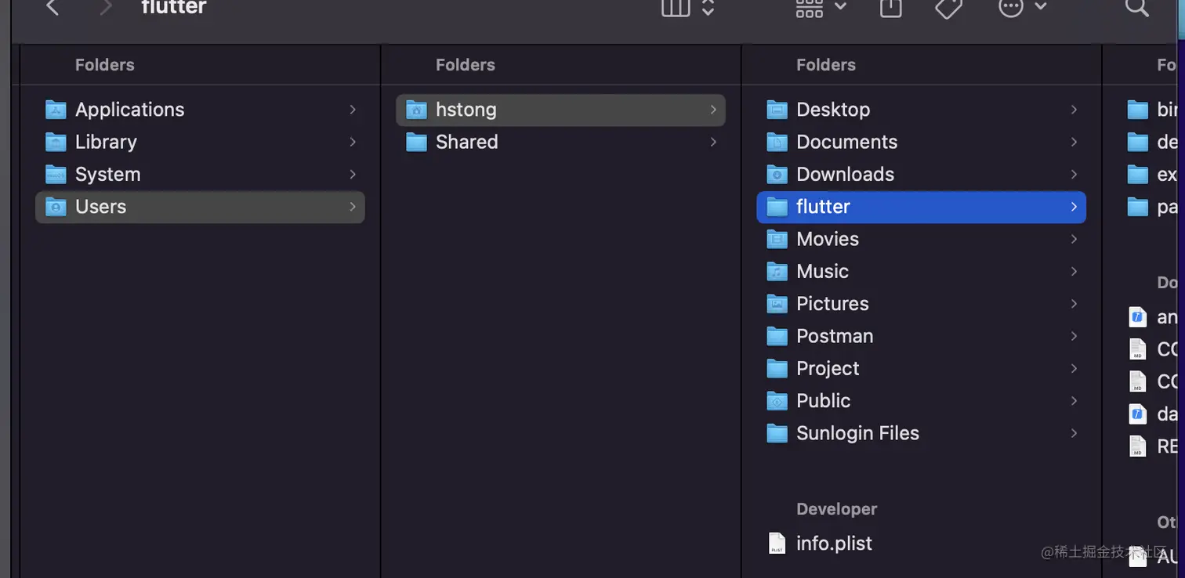Click the Share toolbar icon
Image resolution: width=1185 pixels, height=578 pixels.
pos(890,8)
